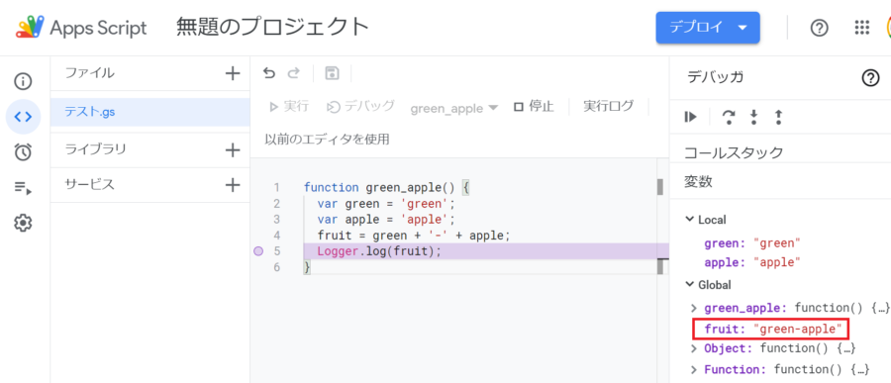Click the debugger step over icon
The height and width of the screenshot is (383, 891).
pos(728,117)
